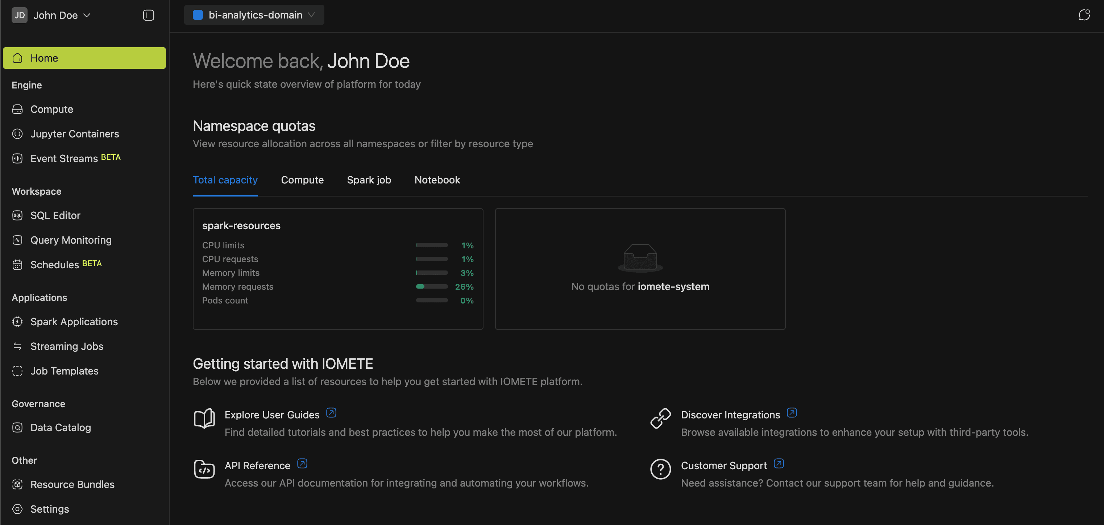Open Spark Applications
The height and width of the screenshot is (525, 1104).
click(74, 321)
